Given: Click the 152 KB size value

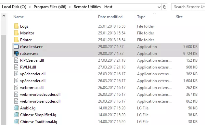Looking at the screenshot, I should (x=192, y=60).
